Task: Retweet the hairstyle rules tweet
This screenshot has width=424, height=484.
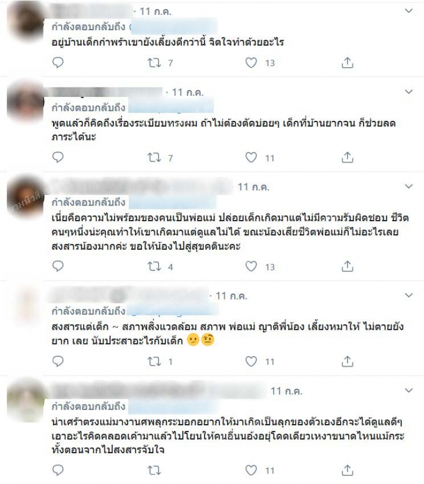Action: point(154,158)
